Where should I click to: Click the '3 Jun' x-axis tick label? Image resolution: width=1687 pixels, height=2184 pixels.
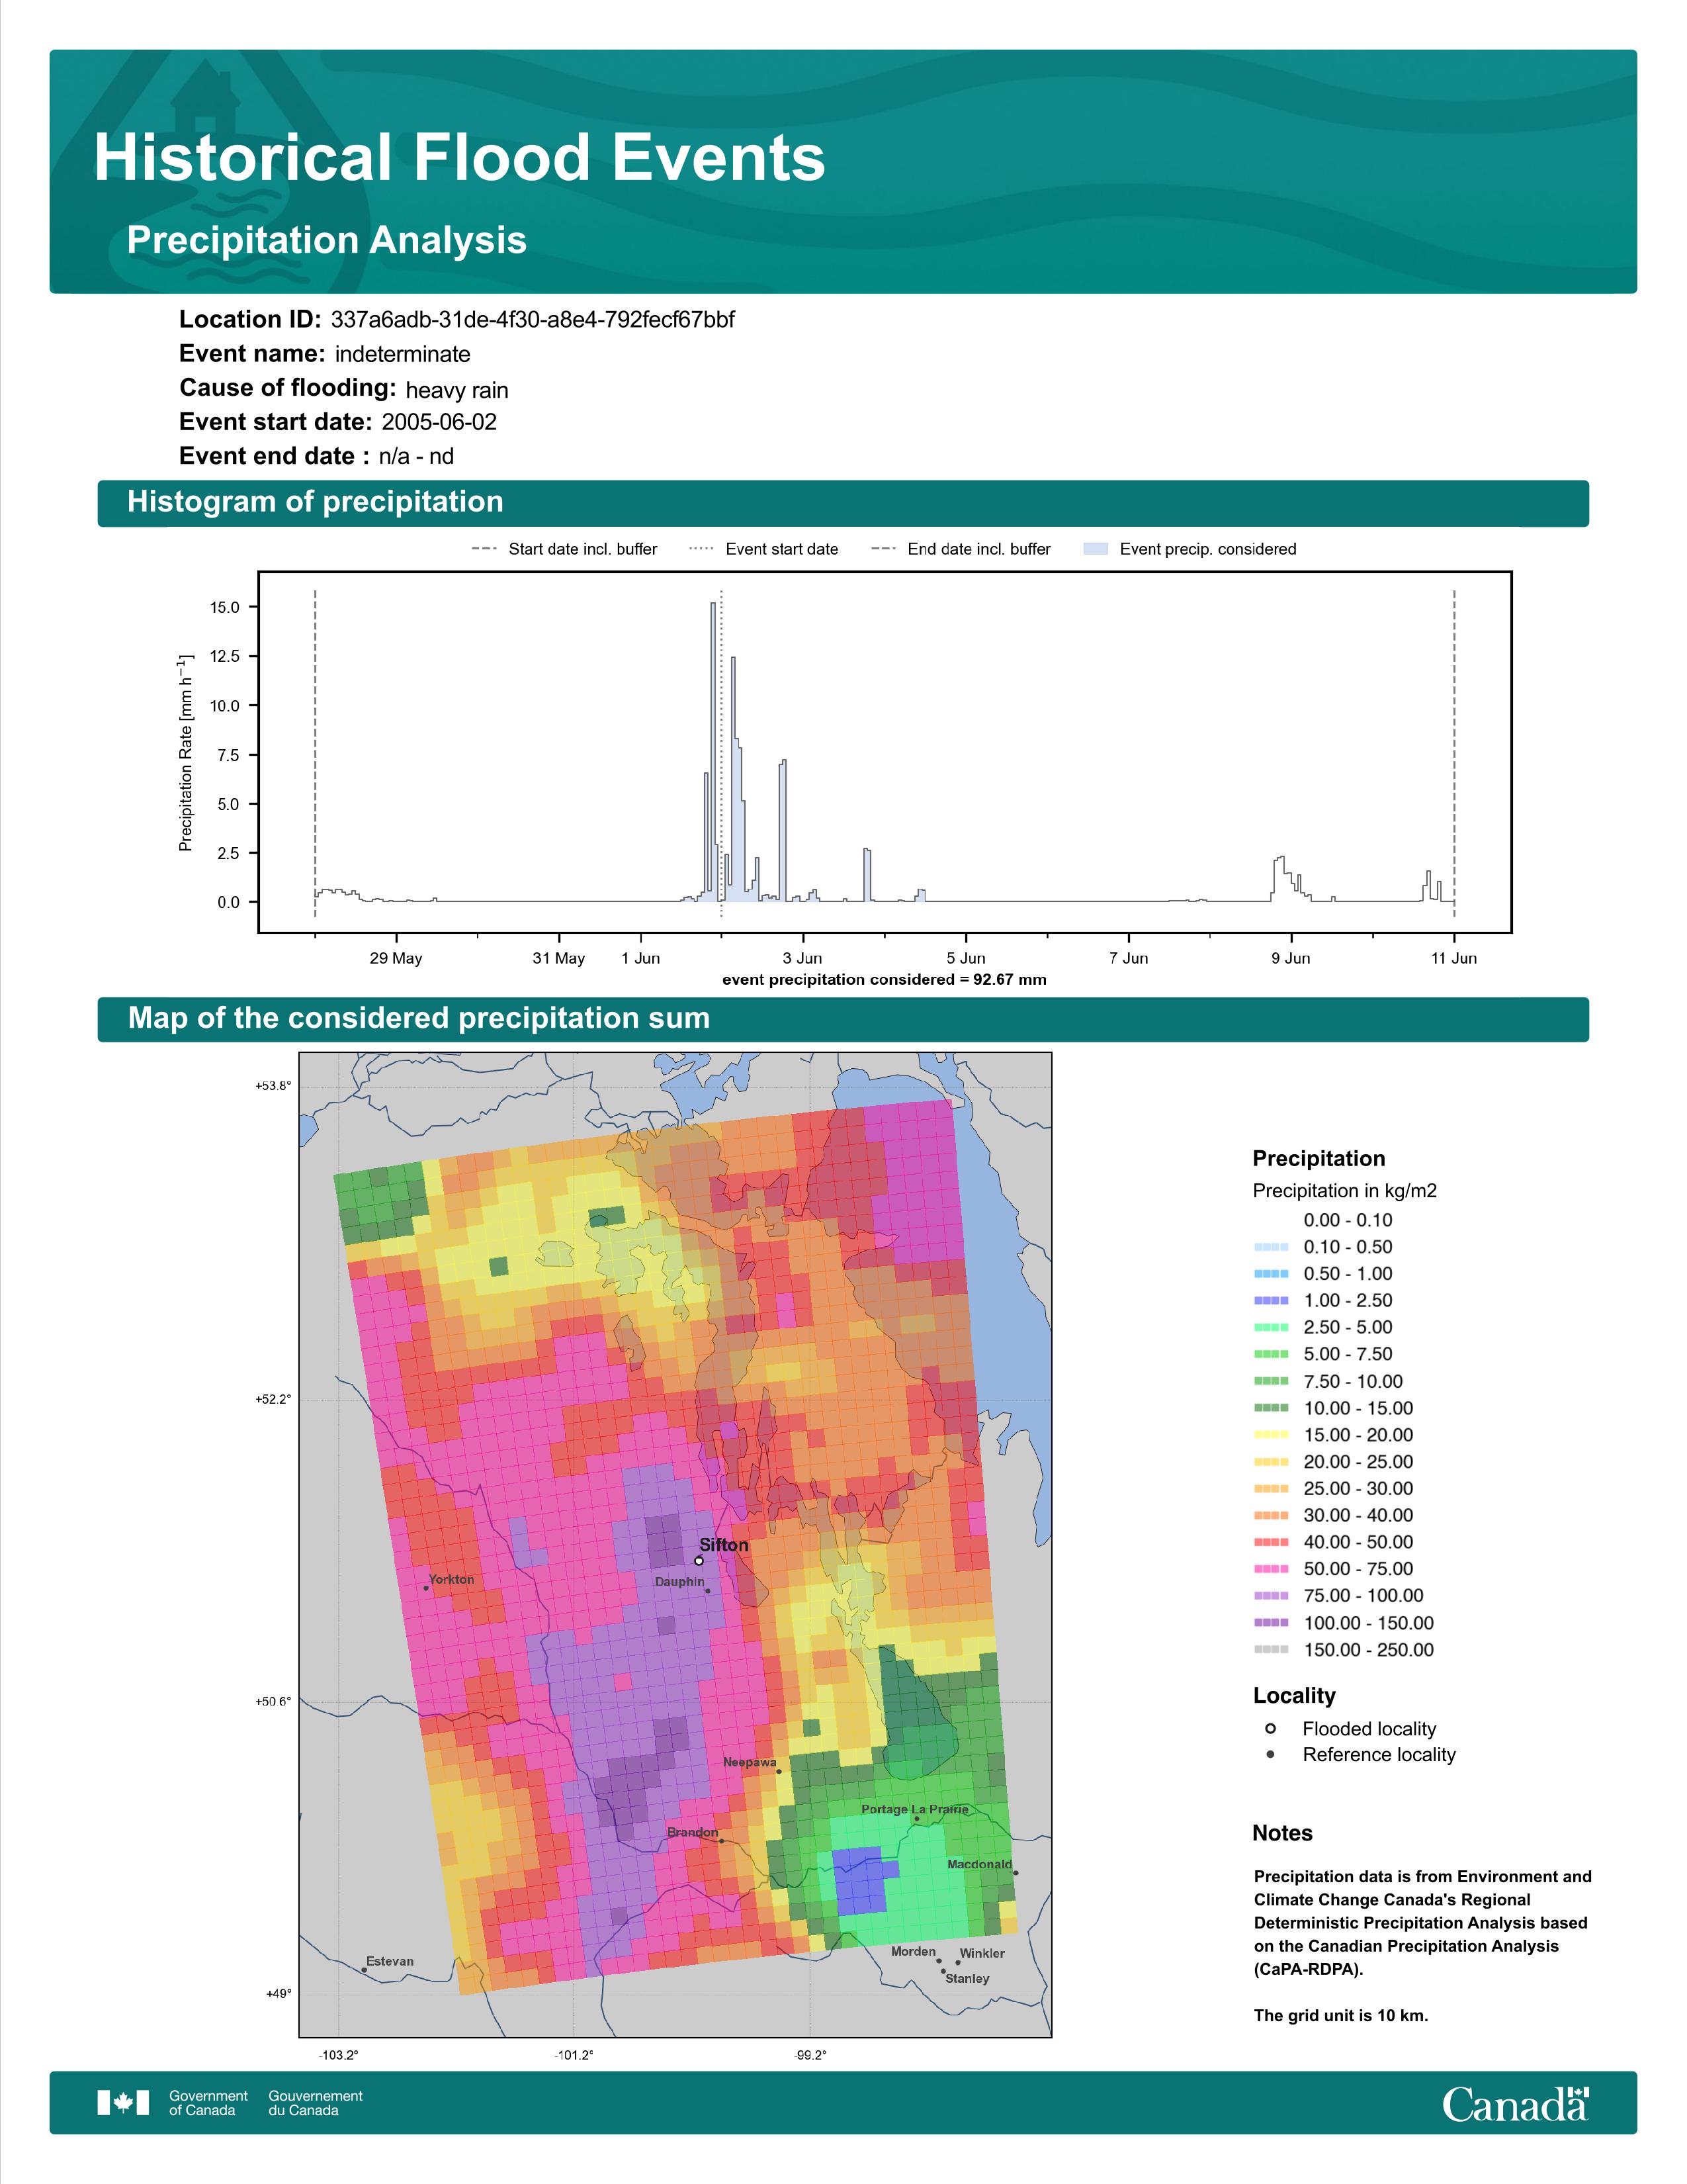[x=802, y=958]
